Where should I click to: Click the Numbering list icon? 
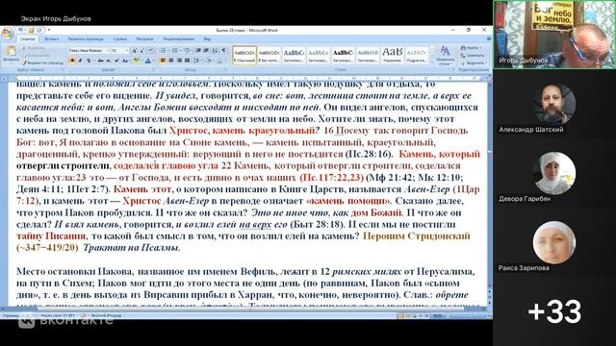(x=175, y=51)
